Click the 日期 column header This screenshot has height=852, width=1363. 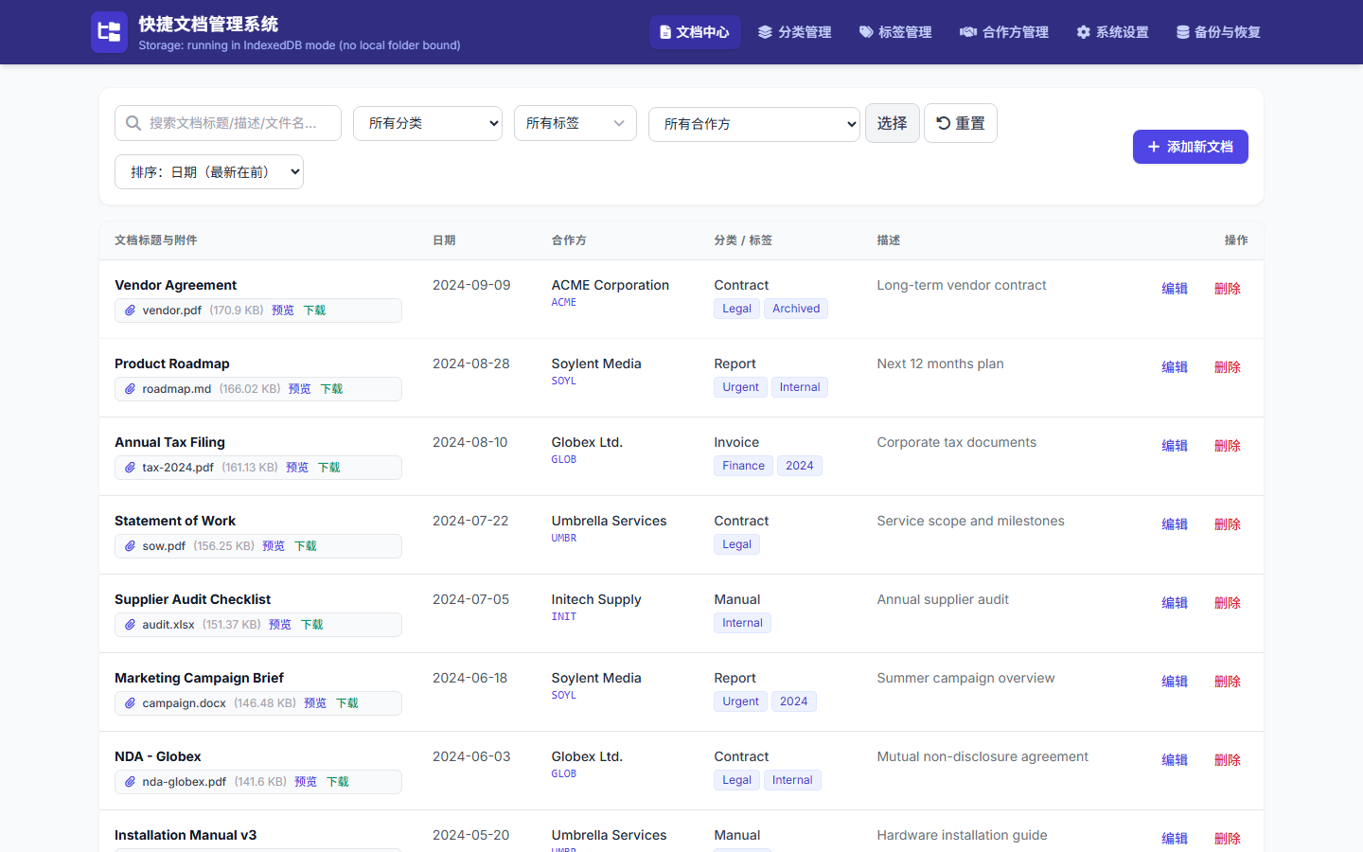[x=444, y=240]
